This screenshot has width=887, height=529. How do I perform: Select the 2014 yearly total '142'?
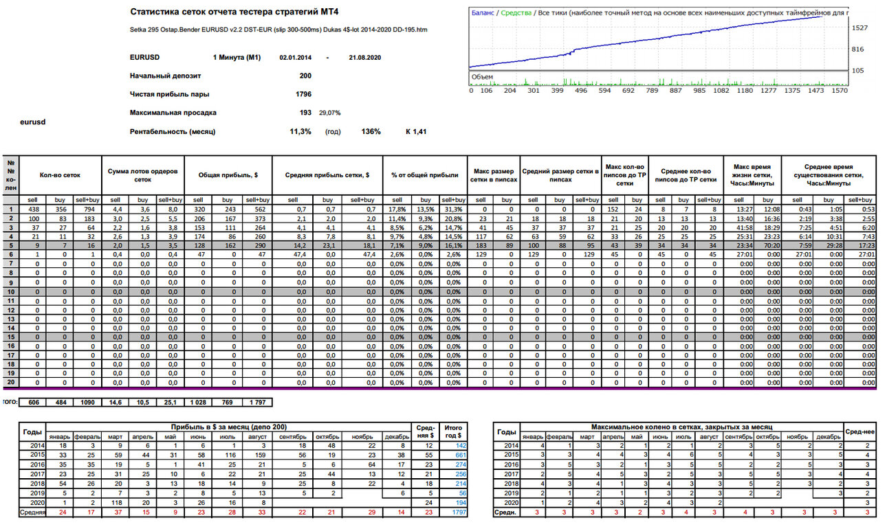[455, 445]
